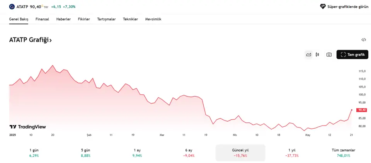Click the 8,88% five-day return value
The height and width of the screenshot is (163, 371).
85,156
